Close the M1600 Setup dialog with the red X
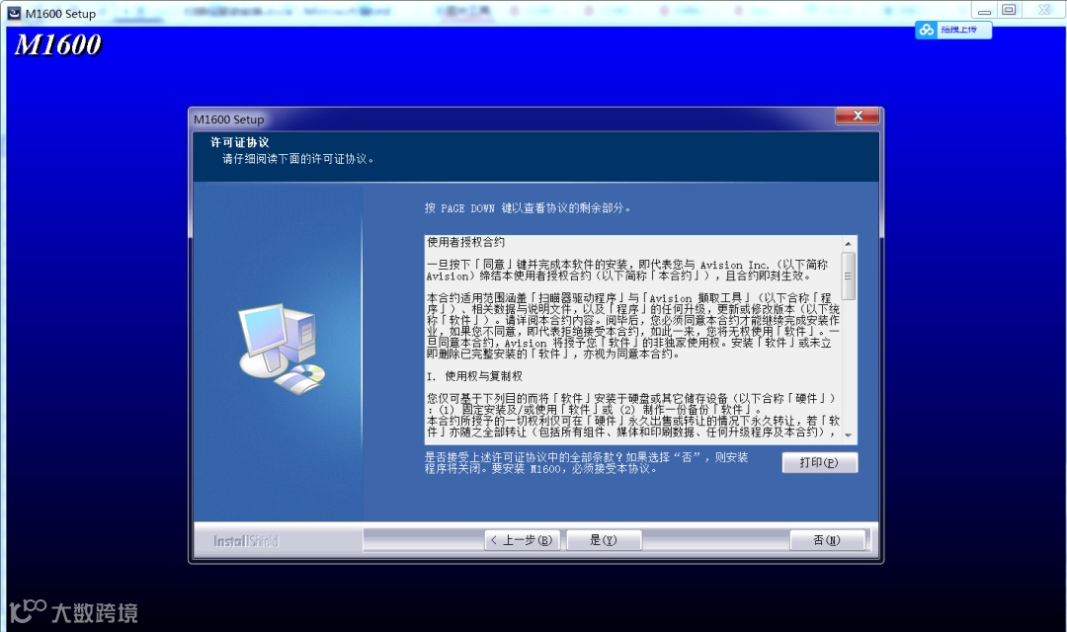Screen dimensions: 1067x632 point(858,116)
